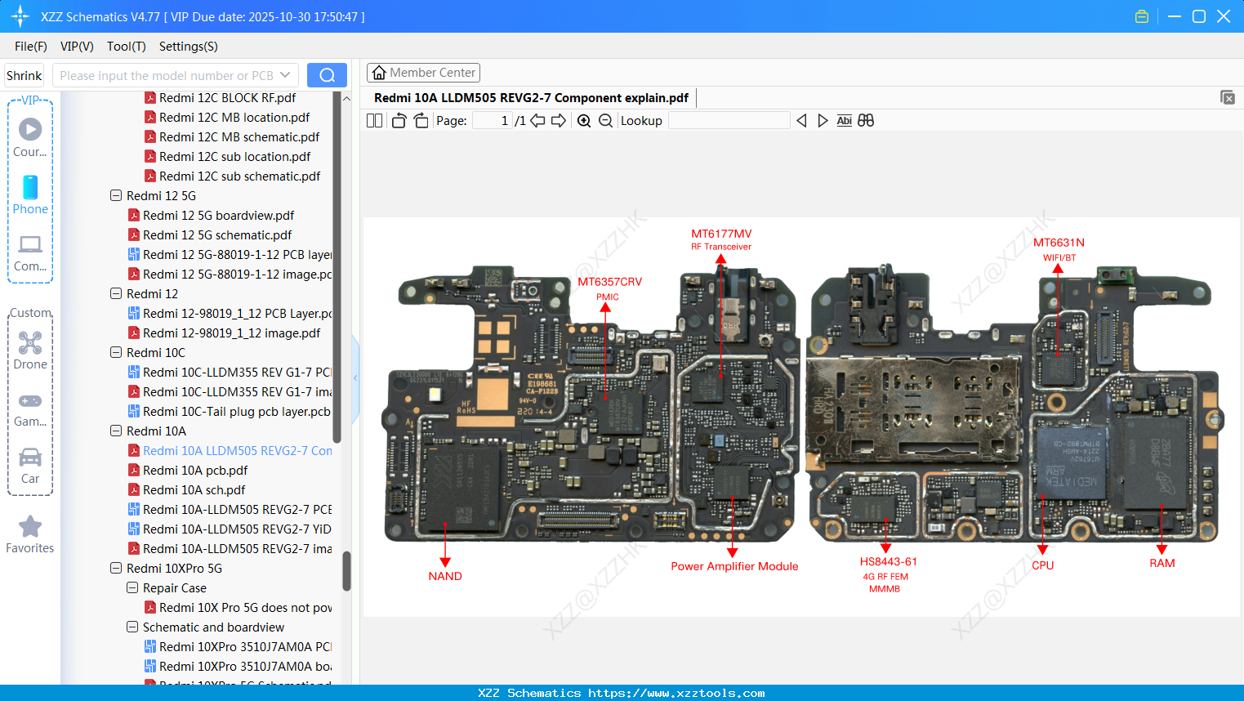The image size is (1244, 701).
Task: Switch to Settings menu
Action: tap(188, 47)
